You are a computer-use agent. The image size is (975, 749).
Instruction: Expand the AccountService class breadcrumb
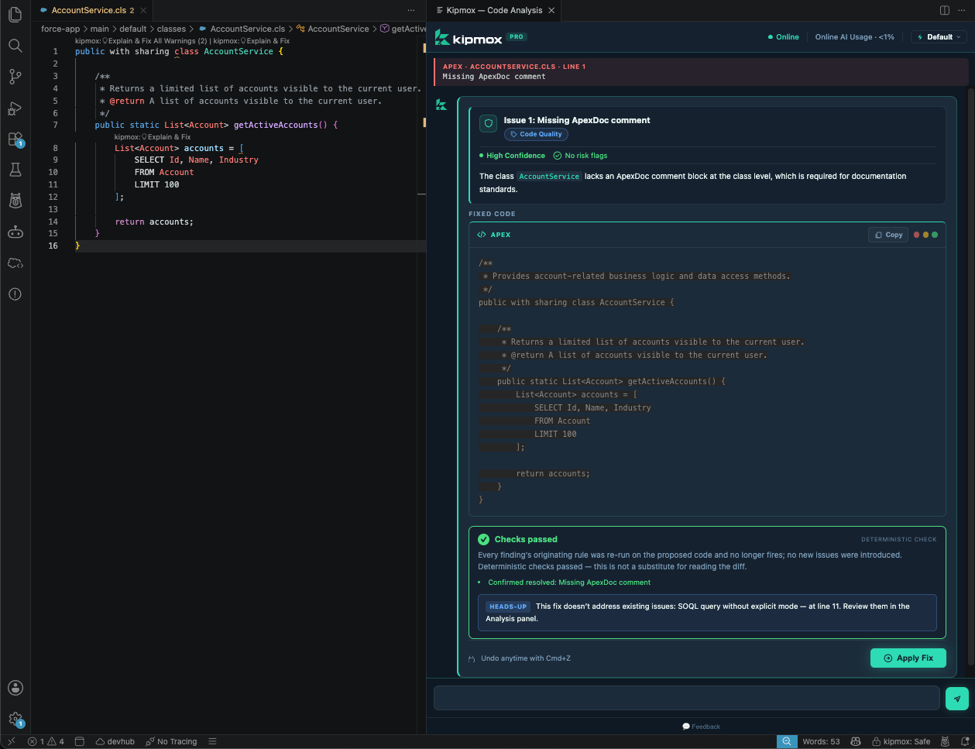coord(332,29)
